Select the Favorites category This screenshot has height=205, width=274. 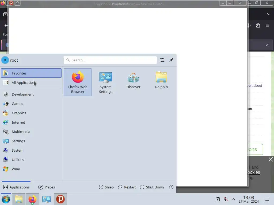click(x=31, y=73)
